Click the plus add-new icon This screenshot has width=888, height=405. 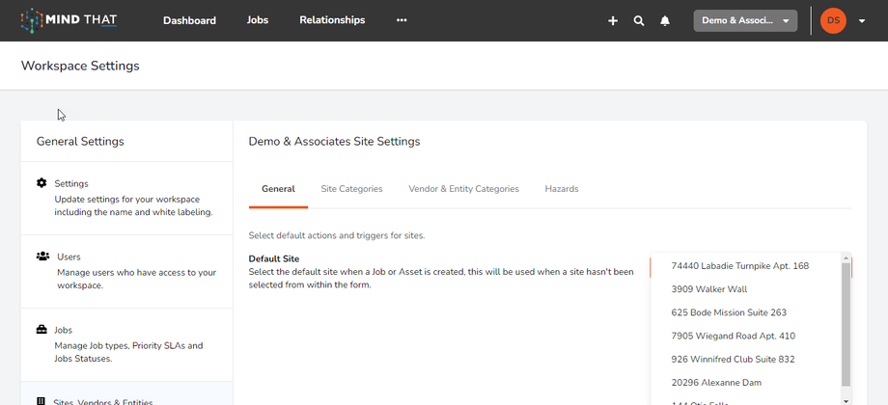coord(613,20)
